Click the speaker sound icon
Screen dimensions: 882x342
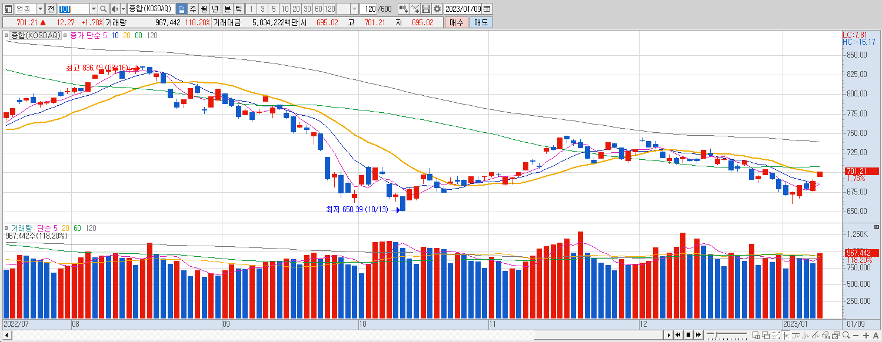(115, 9)
